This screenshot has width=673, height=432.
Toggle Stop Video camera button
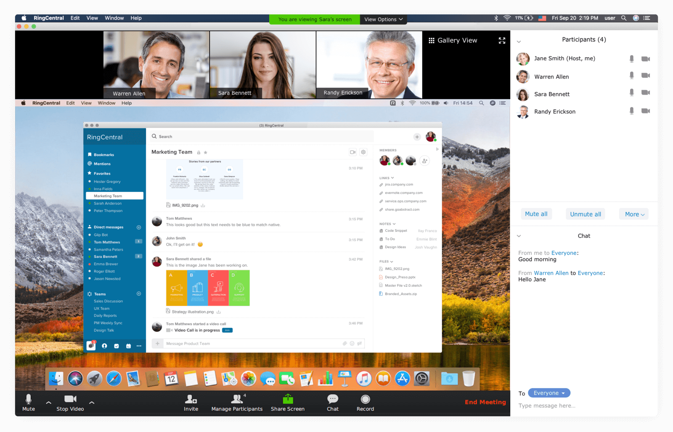(x=70, y=399)
